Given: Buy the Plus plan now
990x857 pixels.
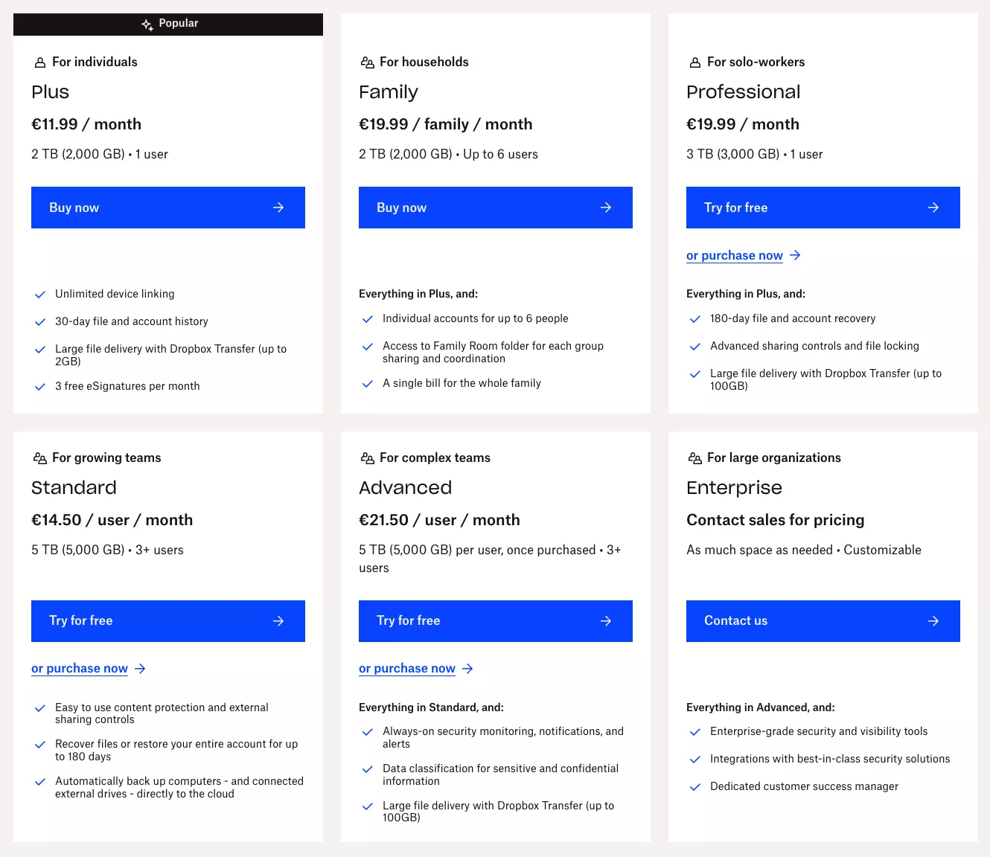Looking at the screenshot, I should tap(168, 208).
